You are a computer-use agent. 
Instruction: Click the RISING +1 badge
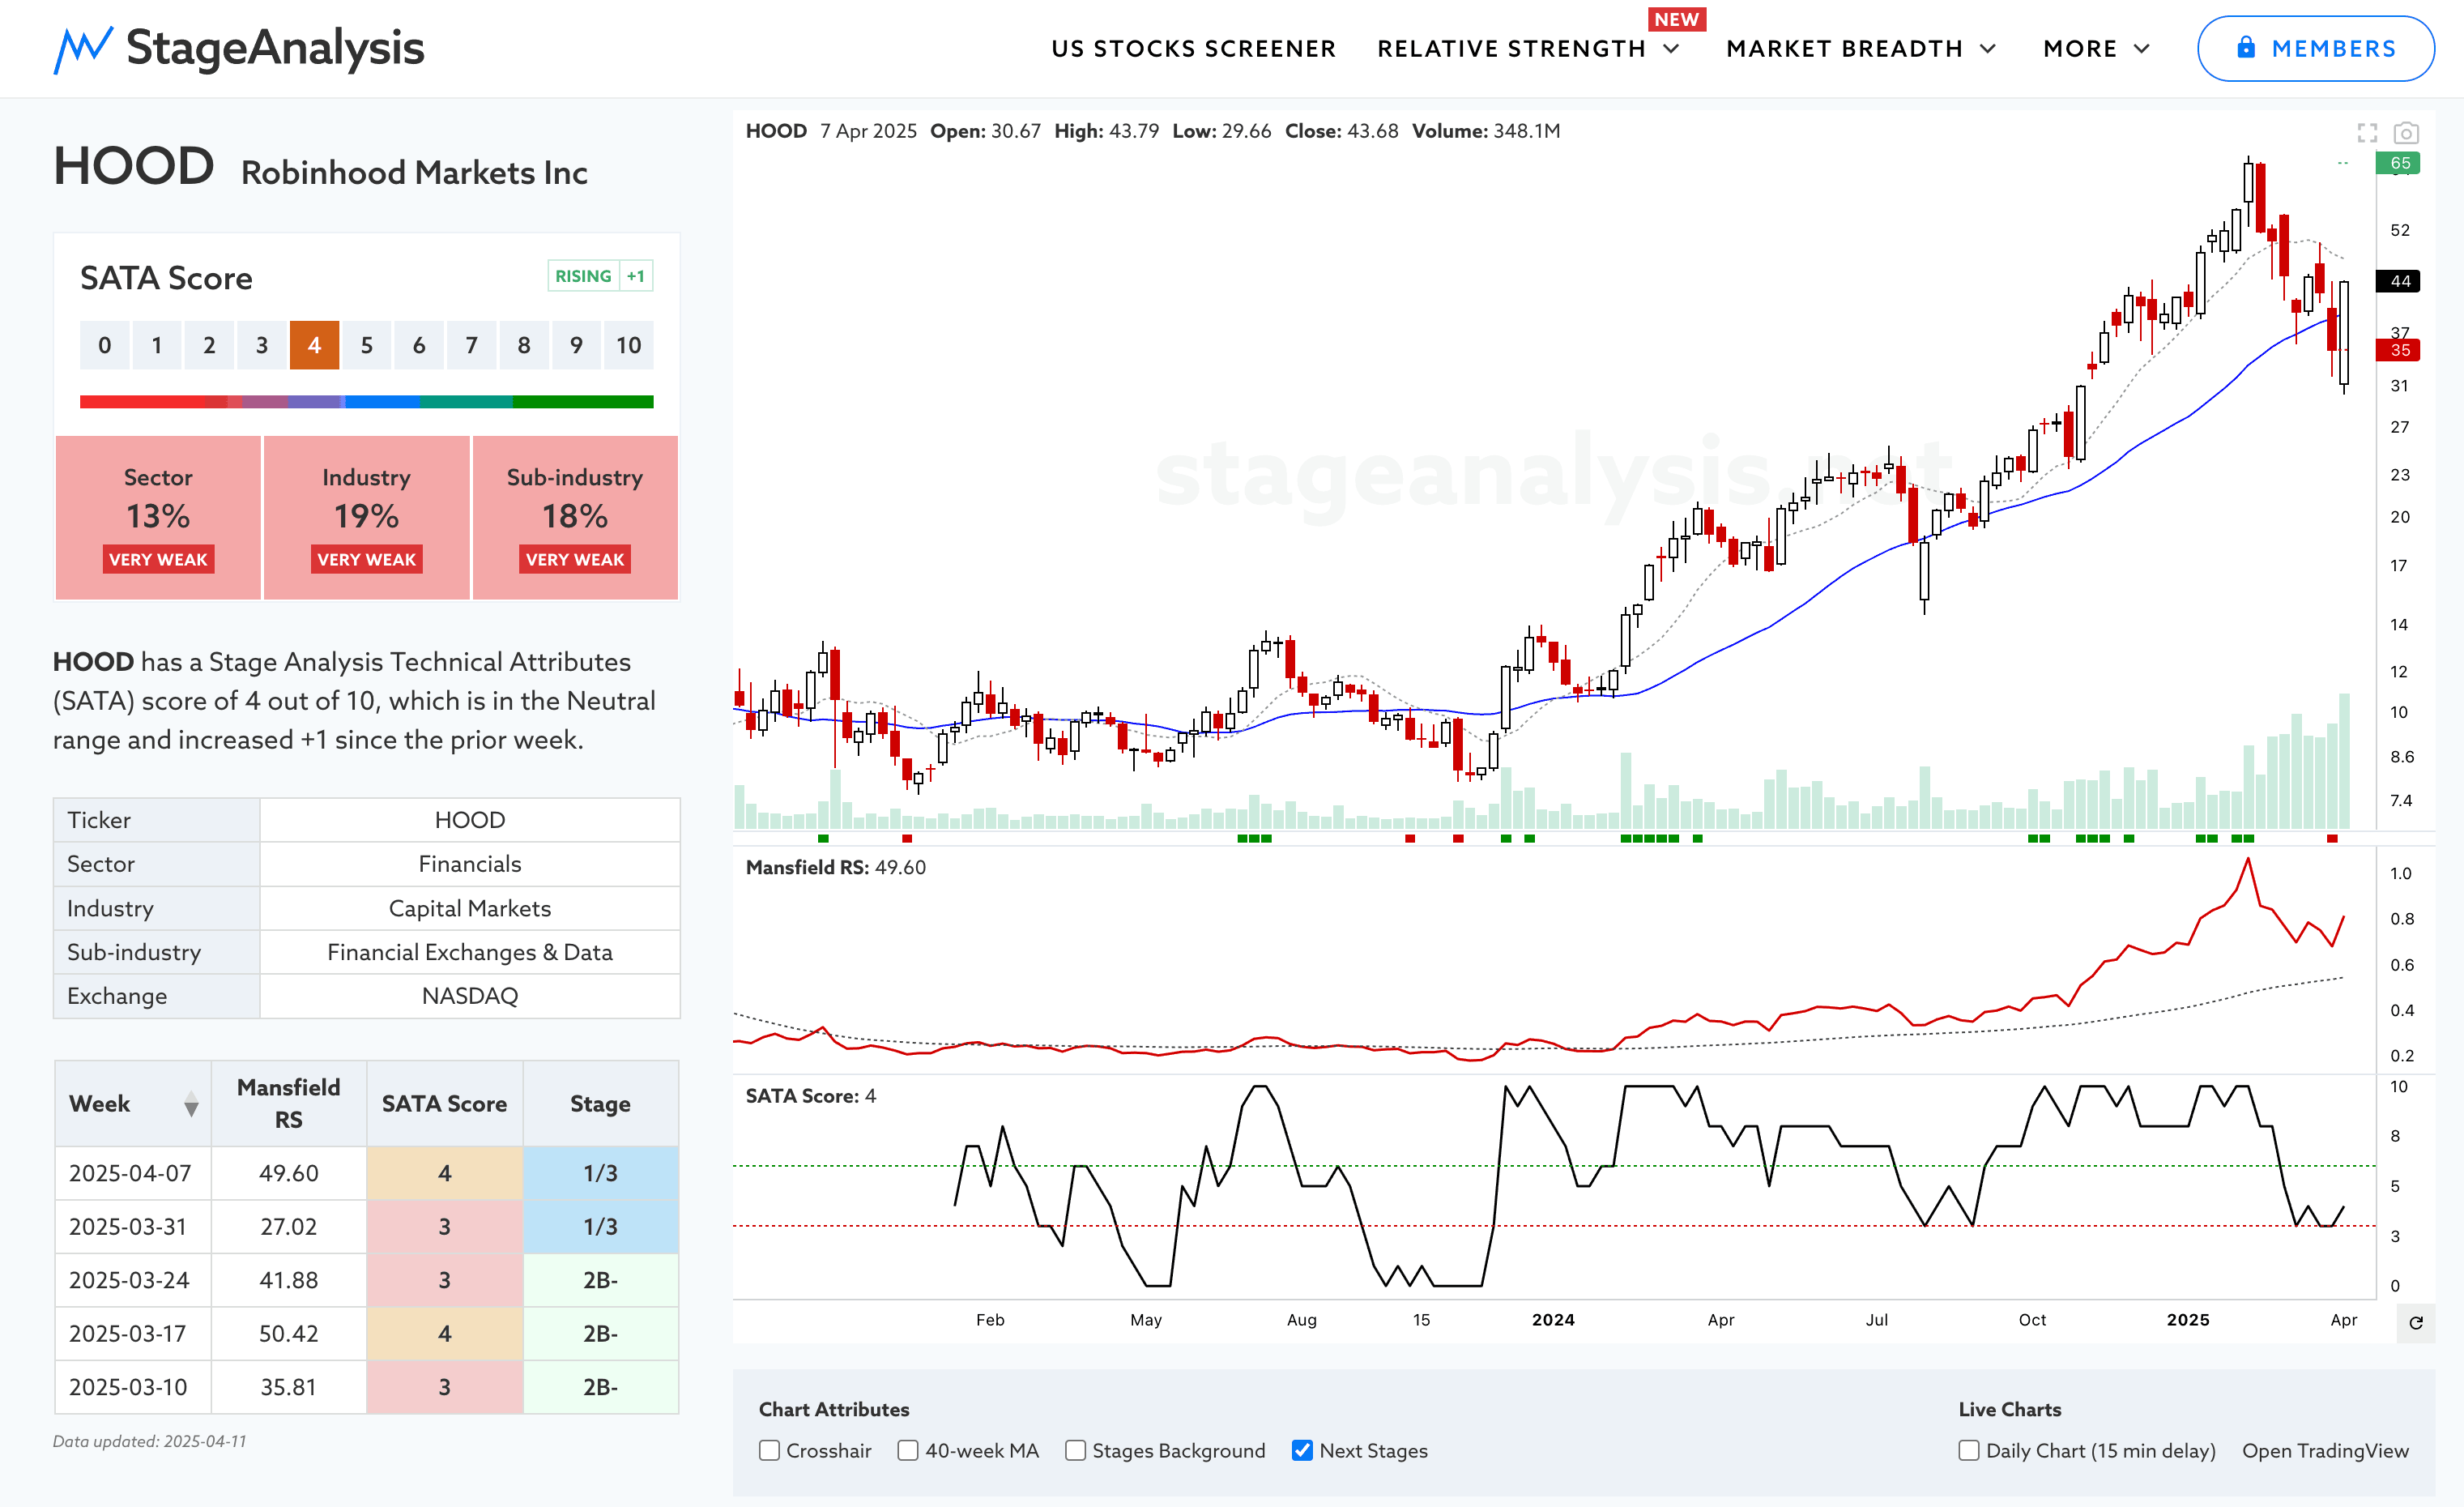click(x=600, y=276)
